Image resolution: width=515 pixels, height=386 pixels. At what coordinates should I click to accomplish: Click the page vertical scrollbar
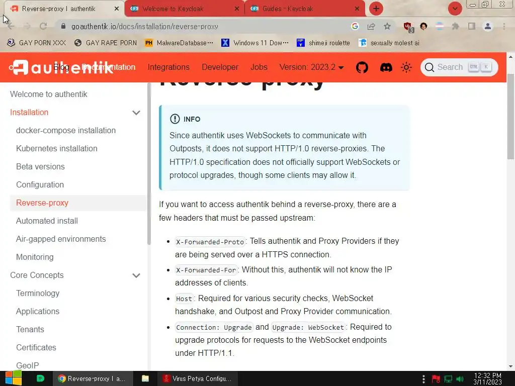[510, 116]
